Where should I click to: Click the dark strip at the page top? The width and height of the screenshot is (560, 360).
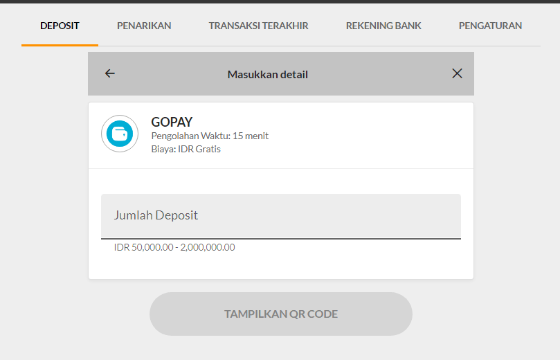pyautogui.click(x=280, y=1)
